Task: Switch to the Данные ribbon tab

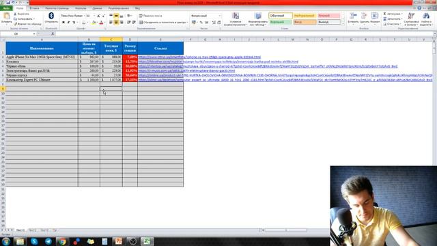Action: tap(97, 8)
